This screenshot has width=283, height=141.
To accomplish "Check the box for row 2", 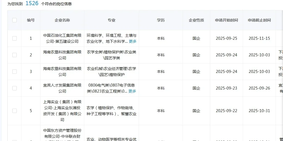I will point(15,55).
